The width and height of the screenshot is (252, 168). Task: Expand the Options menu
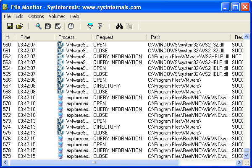click(x=36, y=16)
